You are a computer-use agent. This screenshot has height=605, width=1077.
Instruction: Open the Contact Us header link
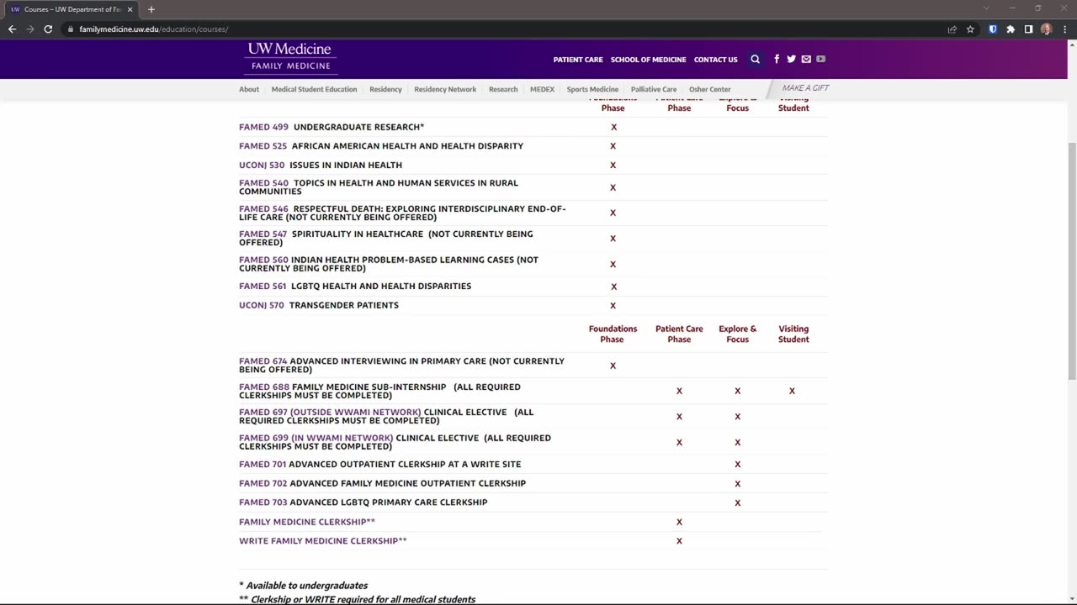(715, 60)
